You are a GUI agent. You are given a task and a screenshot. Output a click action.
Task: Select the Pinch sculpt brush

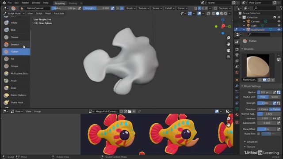click(16, 80)
